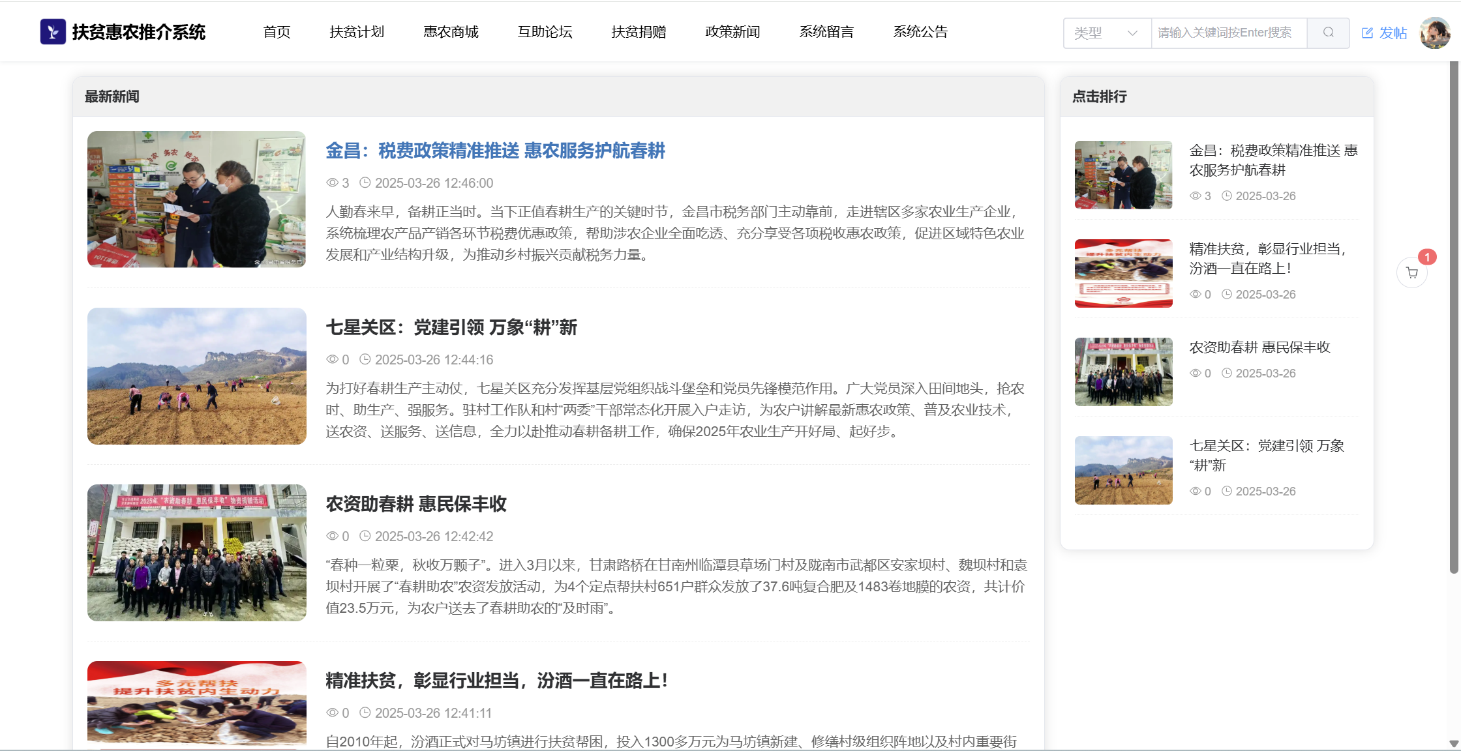This screenshot has width=1461, height=751.
Task: Click the 农资助春耕 article thumbnail in news list
Action: tap(197, 552)
